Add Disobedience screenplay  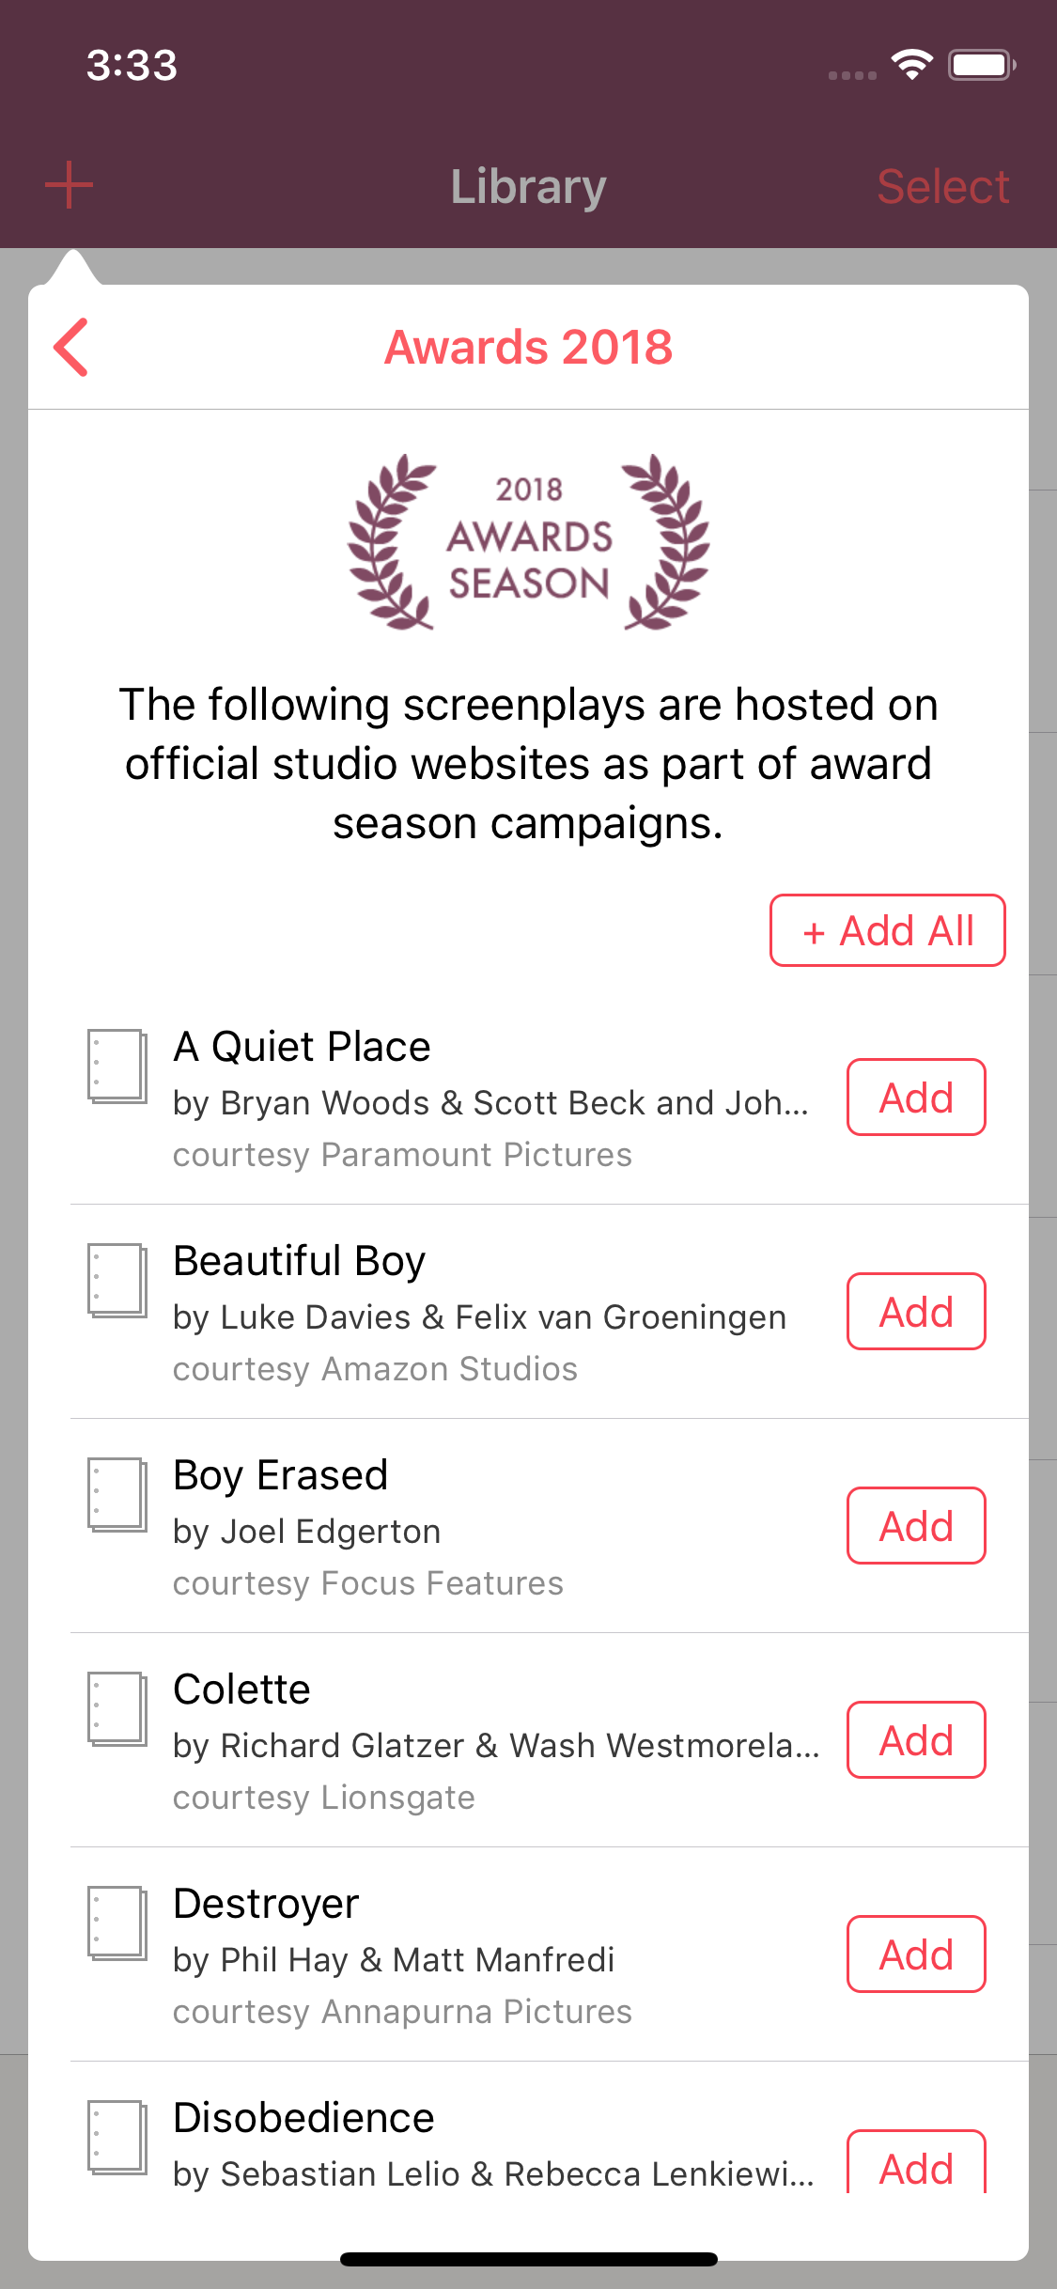pos(916,2167)
